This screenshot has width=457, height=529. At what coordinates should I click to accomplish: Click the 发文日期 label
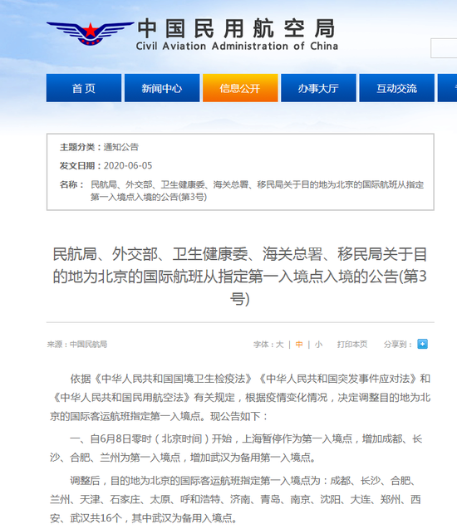tap(80, 165)
